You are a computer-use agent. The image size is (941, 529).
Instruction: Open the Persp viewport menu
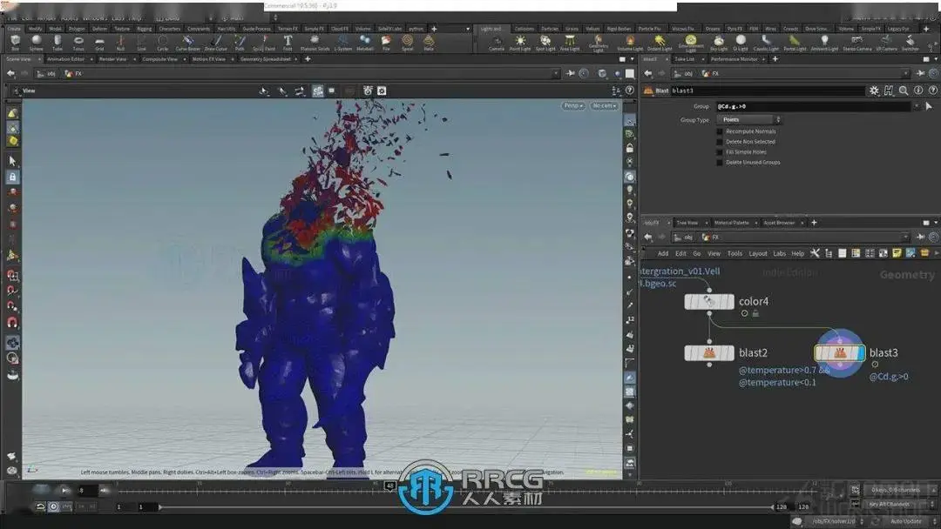coord(573,105)
